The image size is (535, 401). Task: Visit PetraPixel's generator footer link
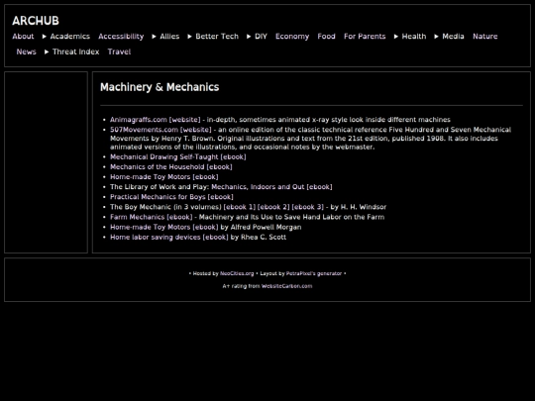[313, 273]
